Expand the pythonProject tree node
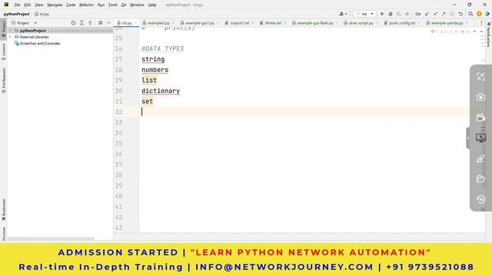 tap(10, 31)
